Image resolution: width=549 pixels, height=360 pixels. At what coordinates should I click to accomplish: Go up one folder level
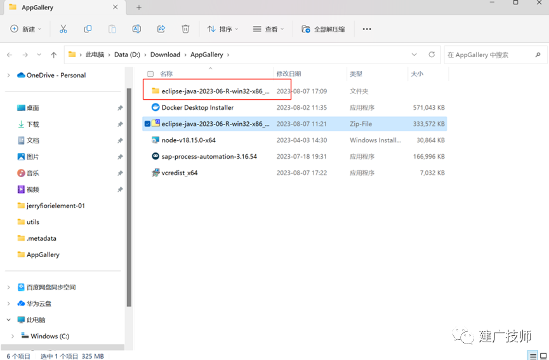tap(53, 55)
